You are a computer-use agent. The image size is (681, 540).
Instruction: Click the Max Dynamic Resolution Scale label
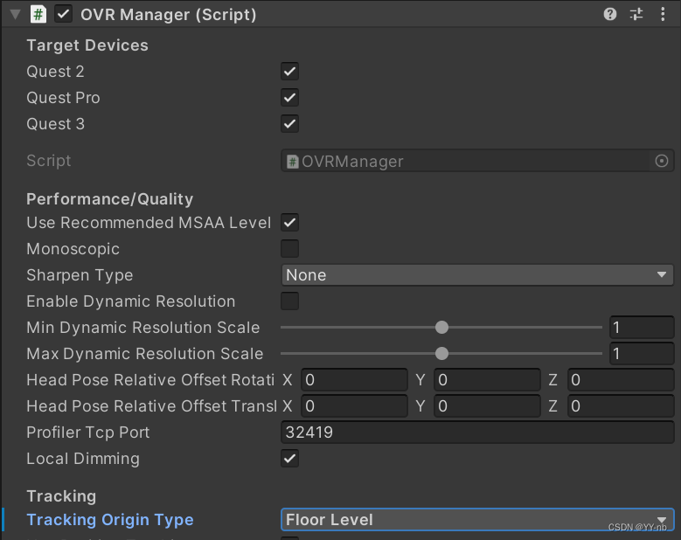click(x=144, y=353)
